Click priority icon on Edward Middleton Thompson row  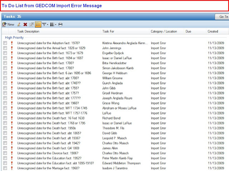pyautogui.click(x=12, y=163)
